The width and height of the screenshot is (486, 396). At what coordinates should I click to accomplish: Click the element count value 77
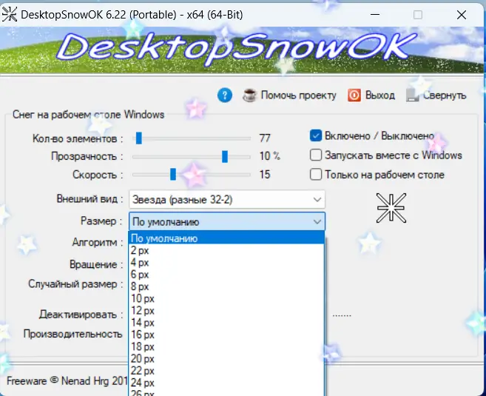pos(265,138)
